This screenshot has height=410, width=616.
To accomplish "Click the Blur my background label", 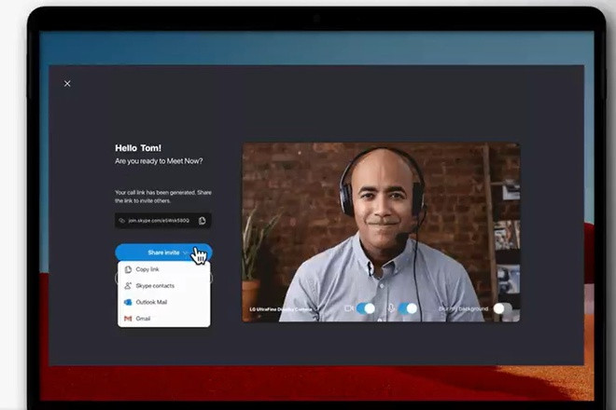I will click(463, 309).
